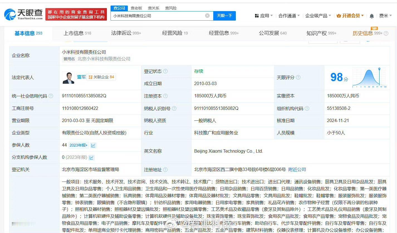397x233 pixels.
Task: Click the help icon next to 注册地址
Action: (x=165, y=170)
